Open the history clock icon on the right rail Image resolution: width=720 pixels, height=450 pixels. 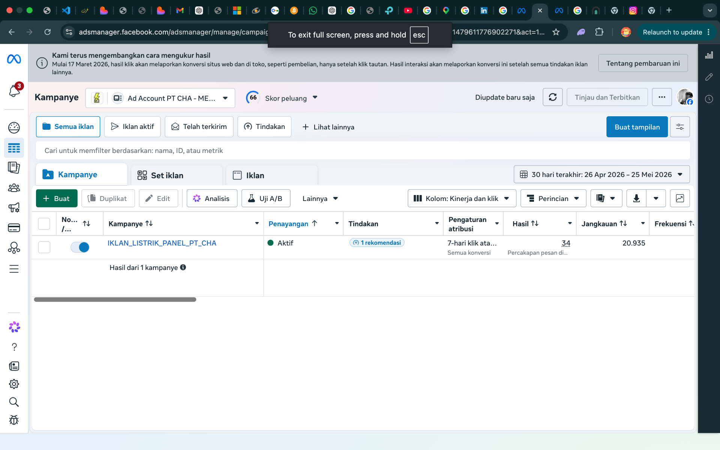709,99
